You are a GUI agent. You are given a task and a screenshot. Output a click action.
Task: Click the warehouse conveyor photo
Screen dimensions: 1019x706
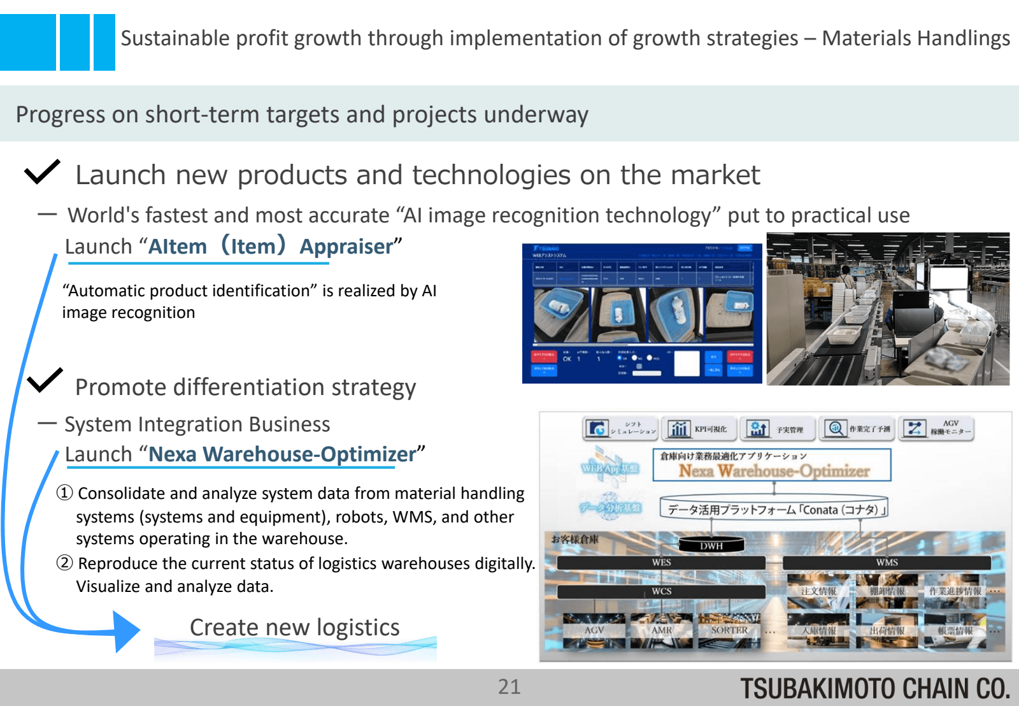tap(888, 309)
